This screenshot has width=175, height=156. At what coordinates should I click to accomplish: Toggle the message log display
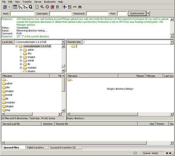tap(15, 7)
